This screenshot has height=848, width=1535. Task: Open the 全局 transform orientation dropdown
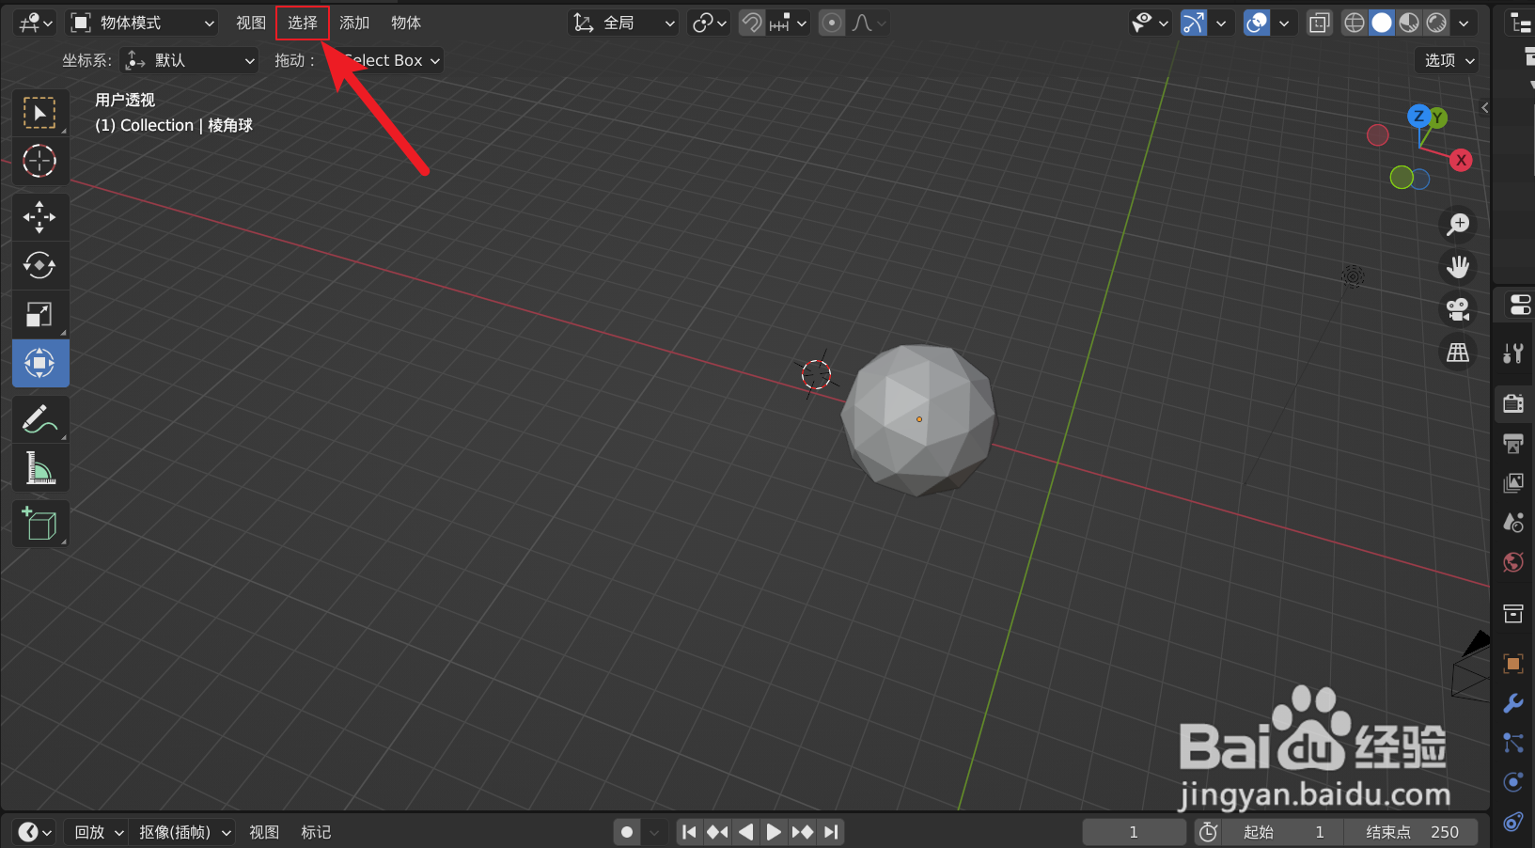click(x=624, y=23)
